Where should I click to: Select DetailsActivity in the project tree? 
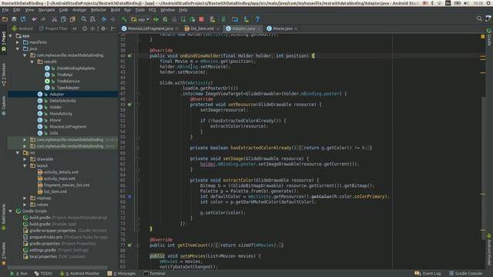(62, 101)
